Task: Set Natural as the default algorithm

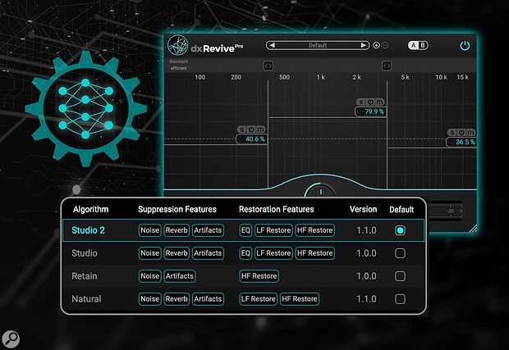Action: [400, 299]
